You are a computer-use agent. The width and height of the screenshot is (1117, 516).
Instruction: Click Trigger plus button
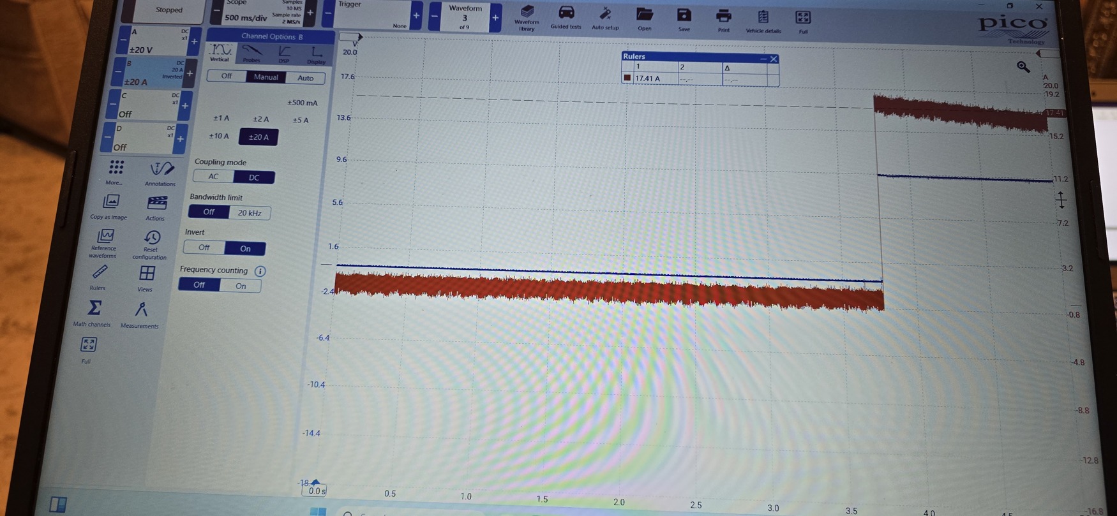416,15
